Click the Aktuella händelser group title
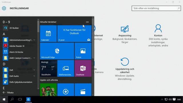This screenshot has width=183, height=103. pyautogui.click(x=48, y=22)
